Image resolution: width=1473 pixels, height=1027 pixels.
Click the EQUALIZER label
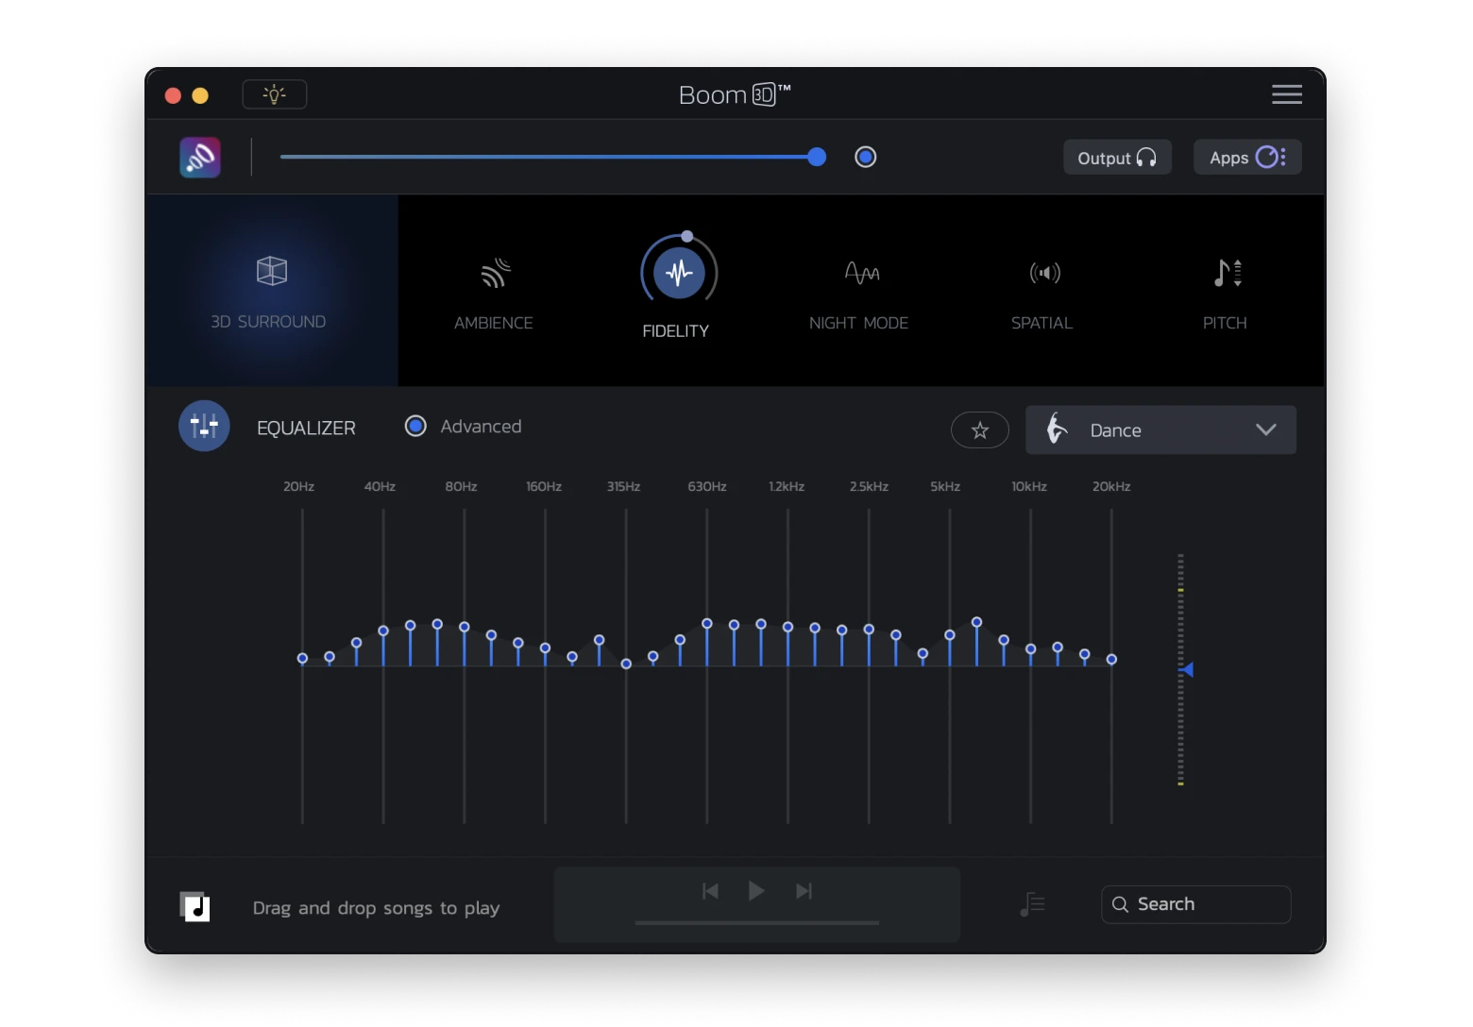pyautogui.click(x=306, y=428)
